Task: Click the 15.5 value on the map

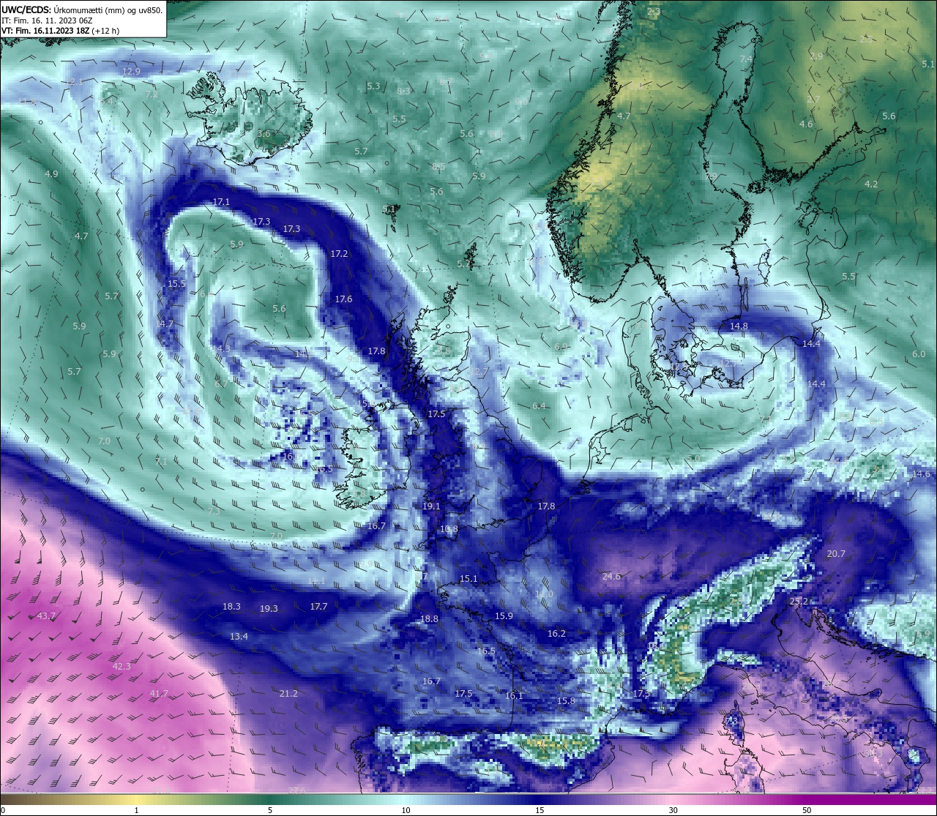Action: point(176,284)
